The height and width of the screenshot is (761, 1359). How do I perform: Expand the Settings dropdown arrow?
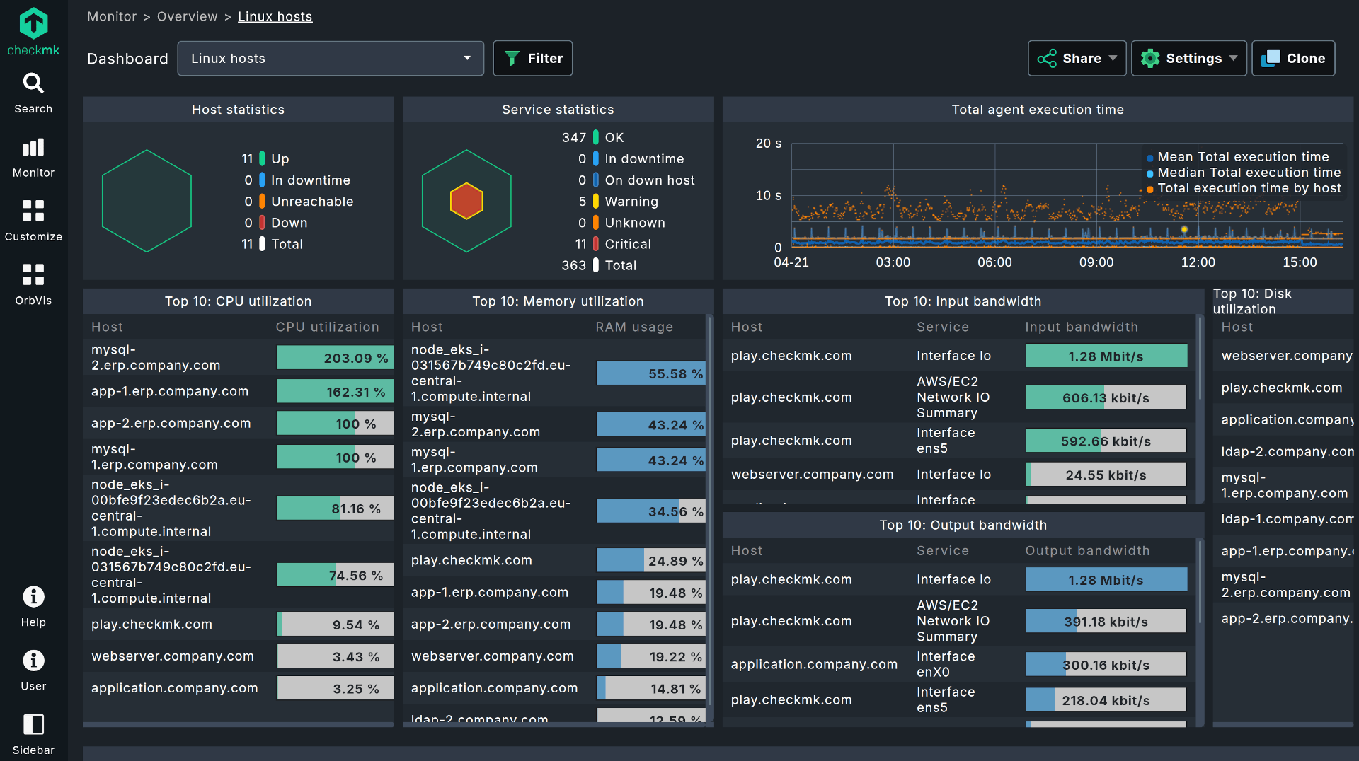pyautogui.click(x=1233, y=58)
